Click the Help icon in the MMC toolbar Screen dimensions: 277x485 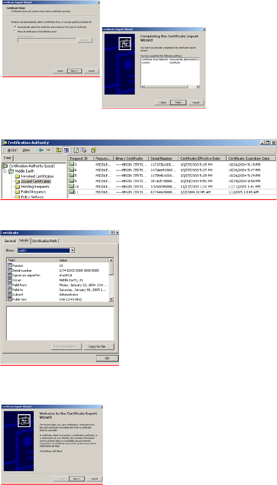(x=94, y=150)
